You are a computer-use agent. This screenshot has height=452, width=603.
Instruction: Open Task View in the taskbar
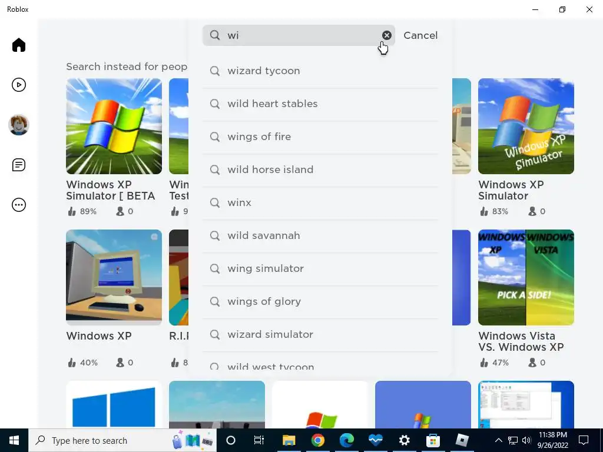click(x=259, y=440)
